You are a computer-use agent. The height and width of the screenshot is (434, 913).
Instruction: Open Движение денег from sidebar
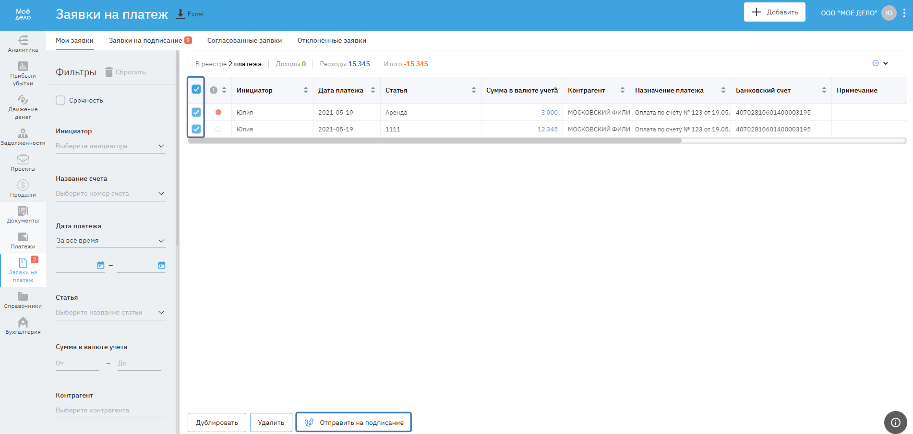coord(23,107)
